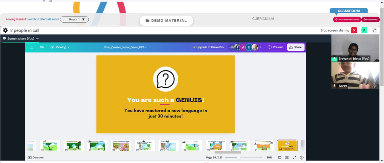The height and width of the screenshot is (163, 384).
Task: Expand the Viewing mode dropdown
Action: (x=60, y=47)
